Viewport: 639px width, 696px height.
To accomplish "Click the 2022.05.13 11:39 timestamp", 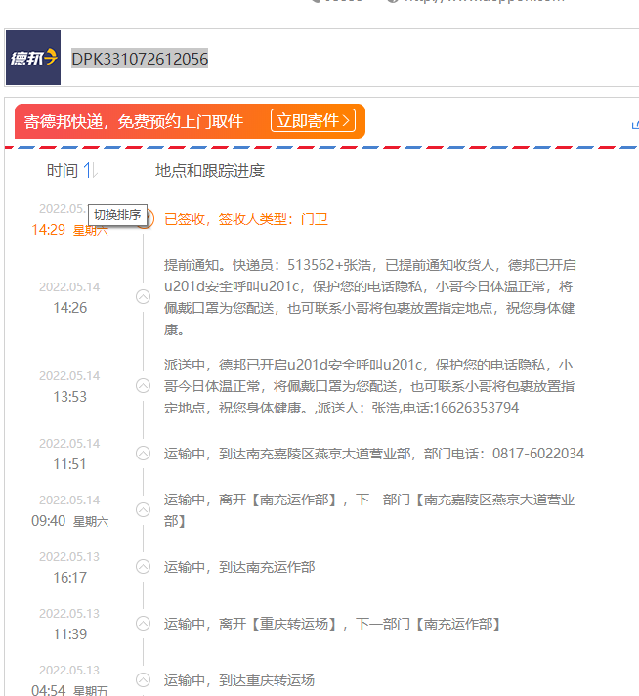I will [x=69, y=624].
